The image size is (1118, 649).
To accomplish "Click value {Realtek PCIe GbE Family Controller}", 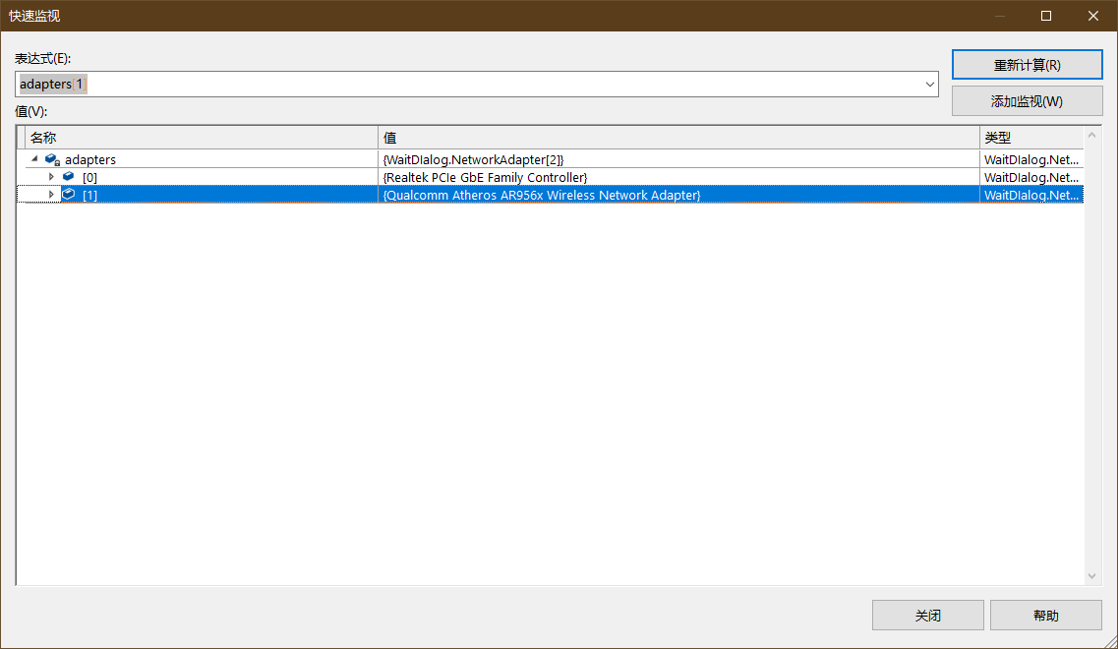I will coord(485,177).
